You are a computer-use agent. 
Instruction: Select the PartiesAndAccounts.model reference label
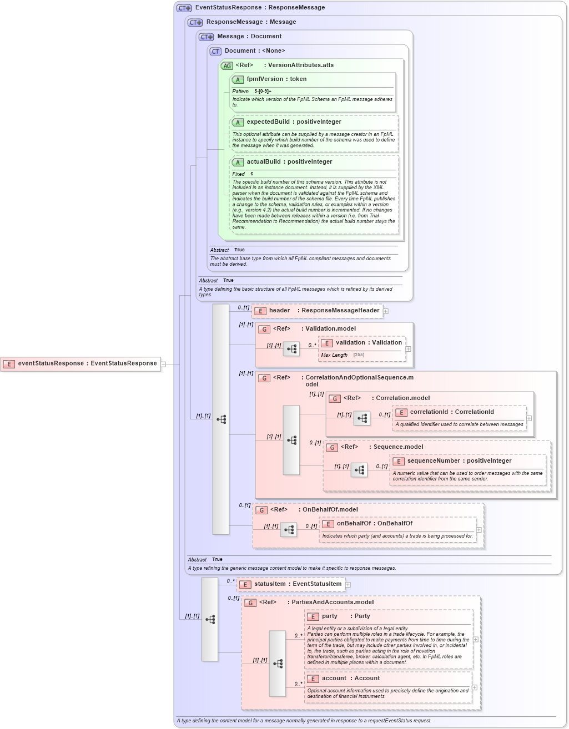[333, 603]
